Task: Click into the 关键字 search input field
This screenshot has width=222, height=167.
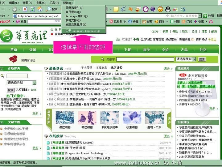Action: point(145,59)
